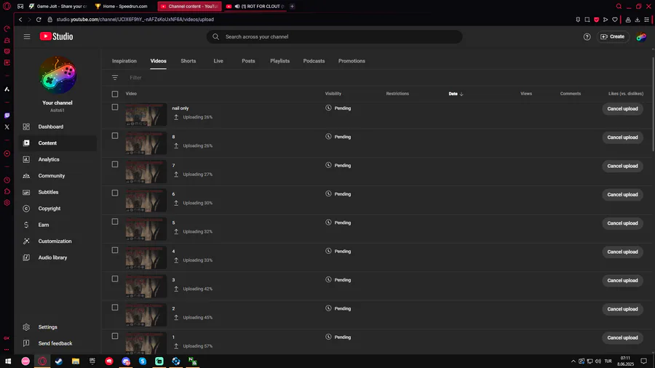655x368 pixels.
Task: Switch to the Shorts tab
Action: 188,61
